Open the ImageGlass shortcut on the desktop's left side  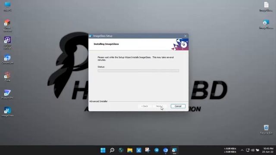point(7,112)
